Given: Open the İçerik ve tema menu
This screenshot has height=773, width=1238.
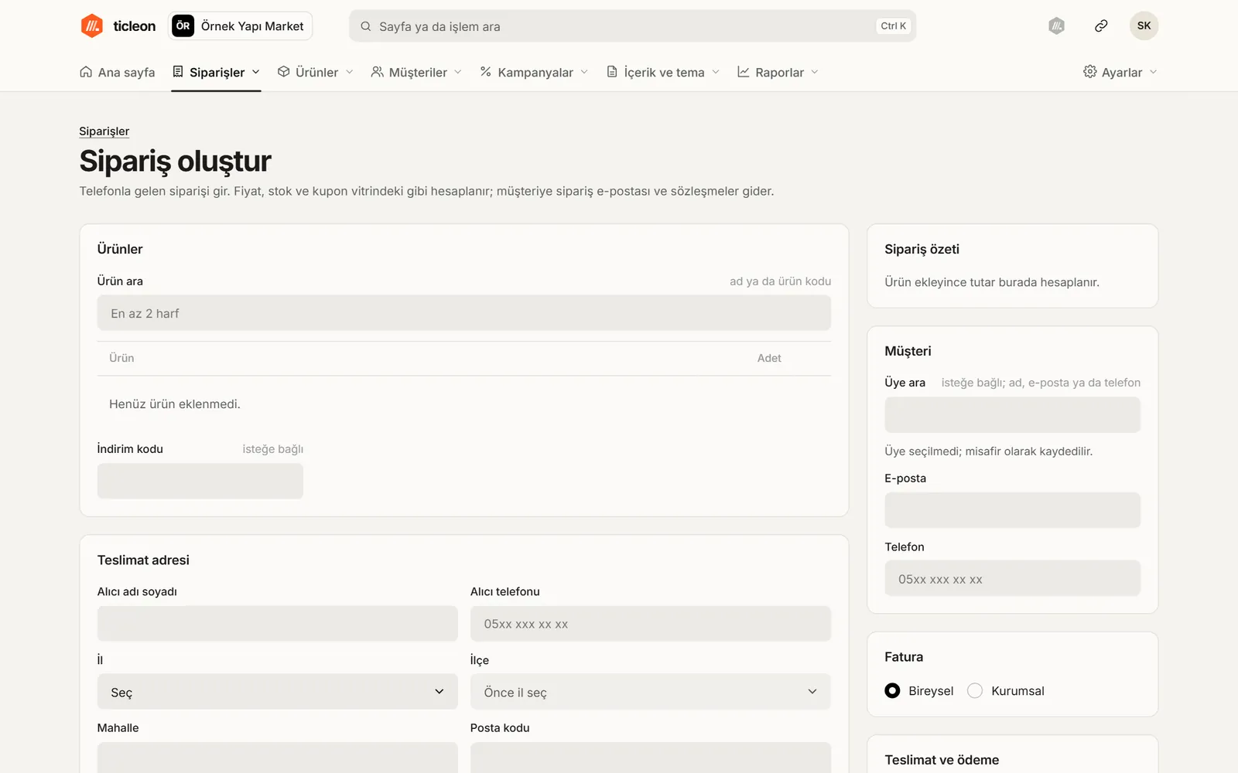Looking at the screenshot, I should (x=663, y=72).
